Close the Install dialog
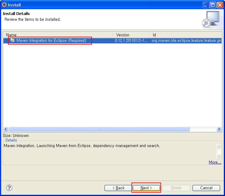Image resolution: width=225 pixels, height=196 pixels. point(220,5)
